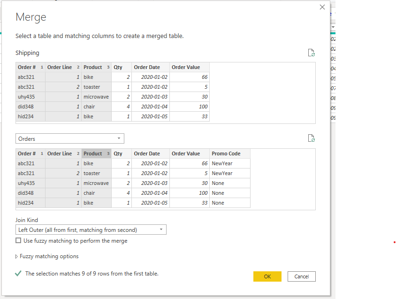The height and width of the screenshot is (299, 396).
Task: Click 'uhy435' cell in Shipping table
Action: pos(30,97)
